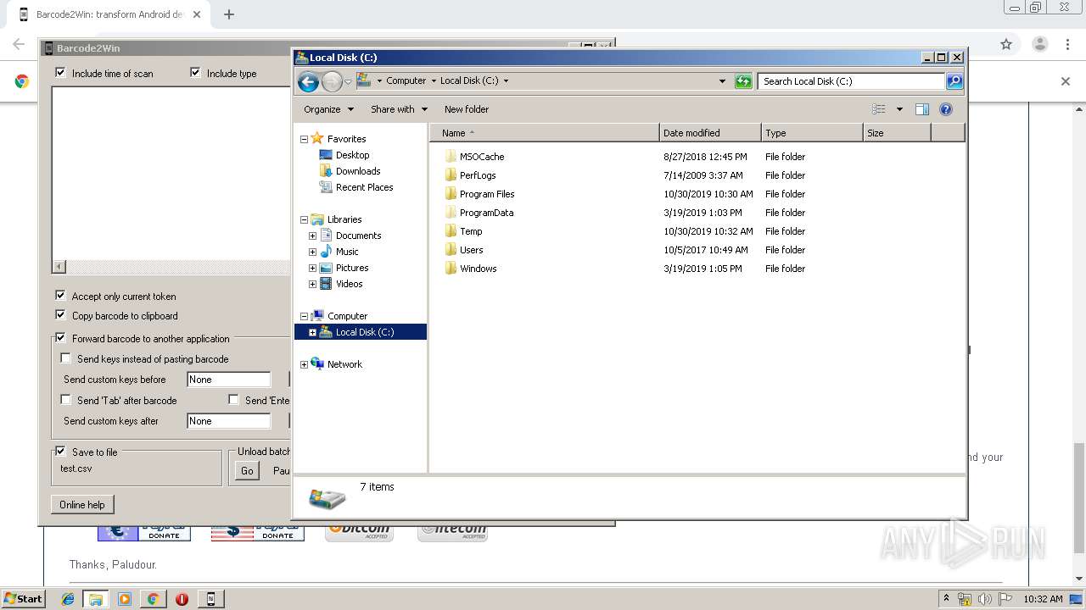Sort by Date modified column header
Viewport: 1086px width, 610px height.
coord(710,133)
